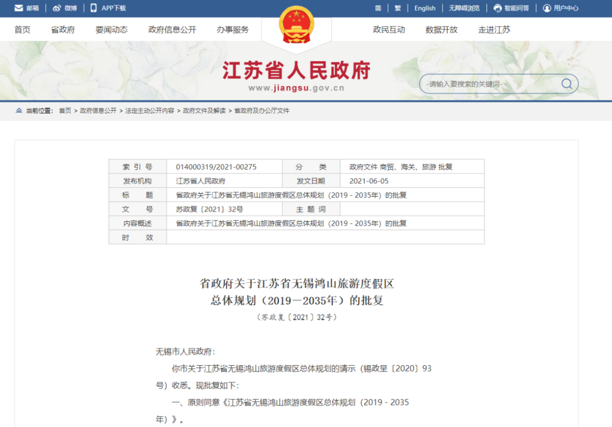612x427 pixels.
Task: Click the keyword search input field
Action: pos(487,84)
